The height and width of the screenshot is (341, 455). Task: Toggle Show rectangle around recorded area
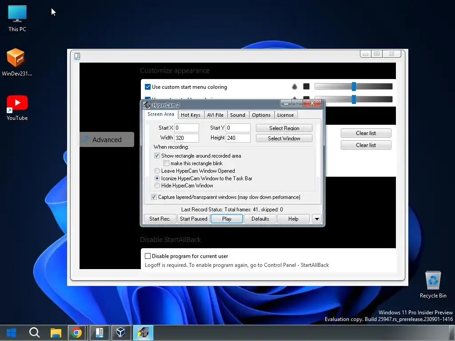click(157, 156)
